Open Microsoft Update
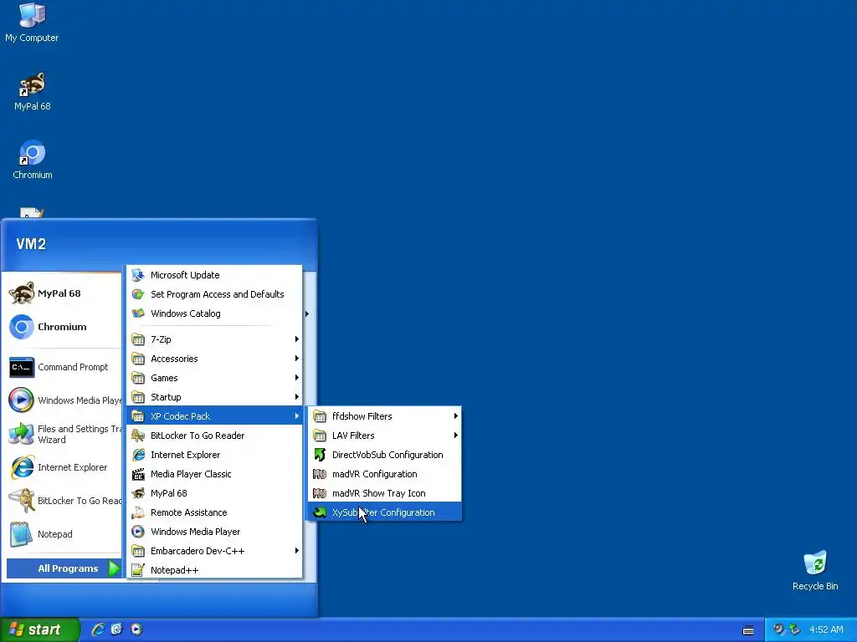This screenshot has height=642, width=857. click(x=214, y=274)
